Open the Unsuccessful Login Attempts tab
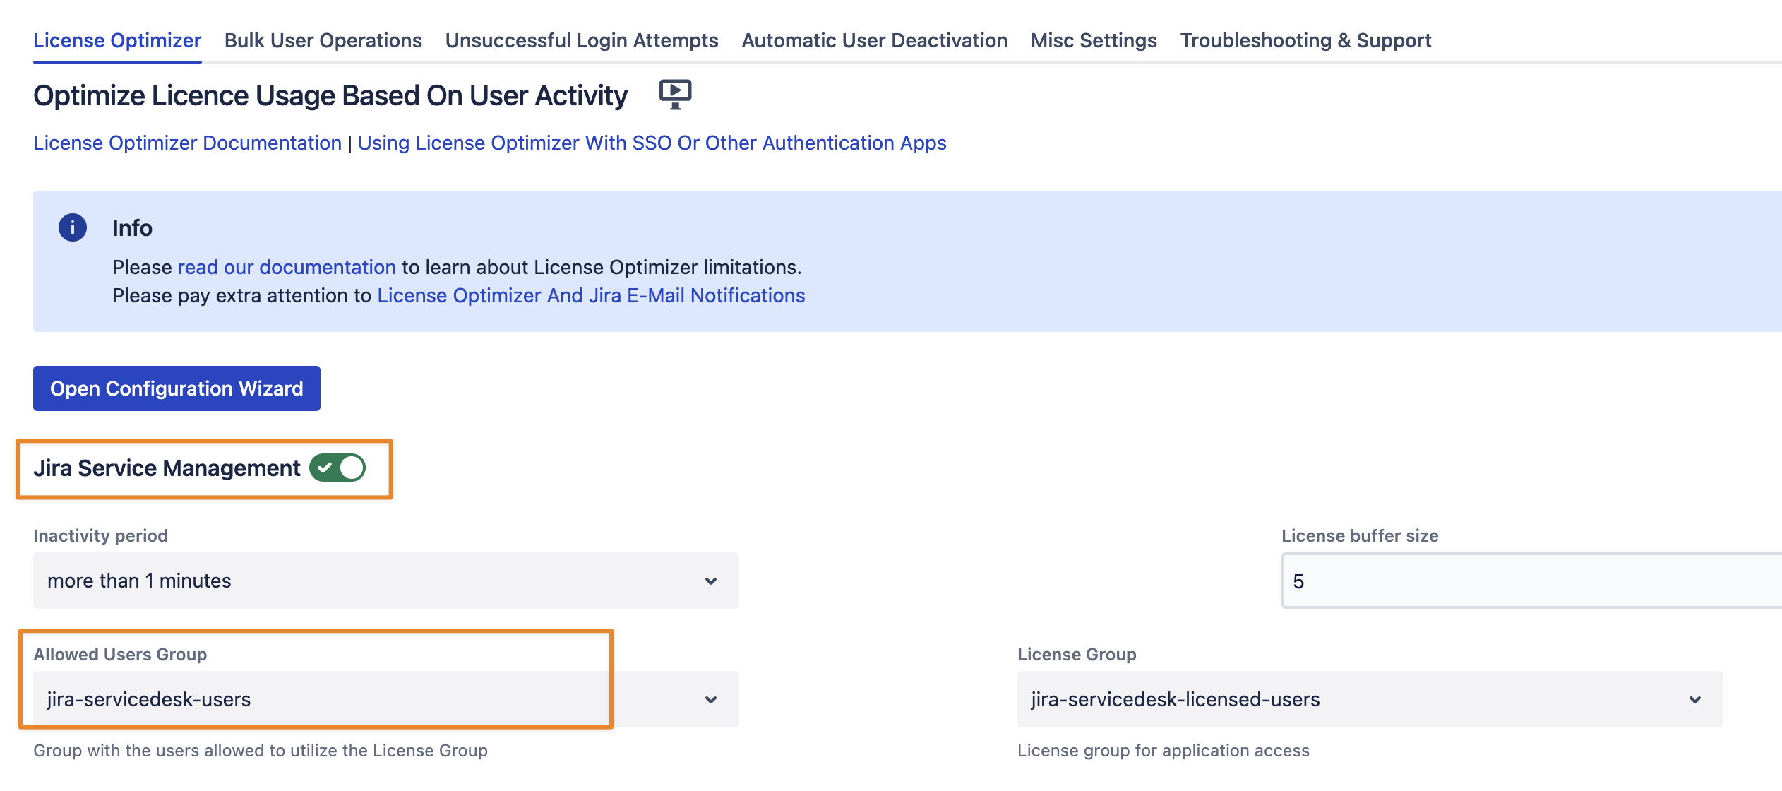1782x791 pixels. (x=582, y=40)
